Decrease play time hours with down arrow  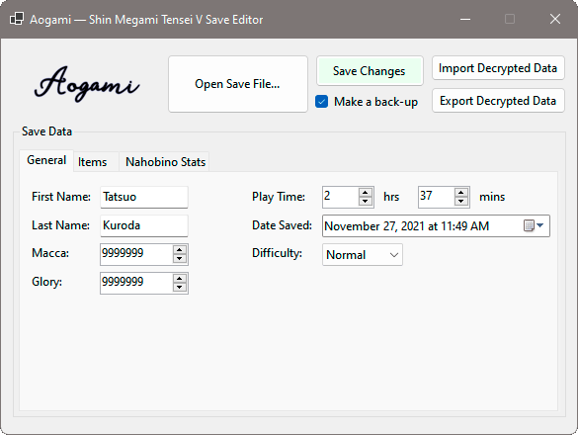click(x=365, y=202)
